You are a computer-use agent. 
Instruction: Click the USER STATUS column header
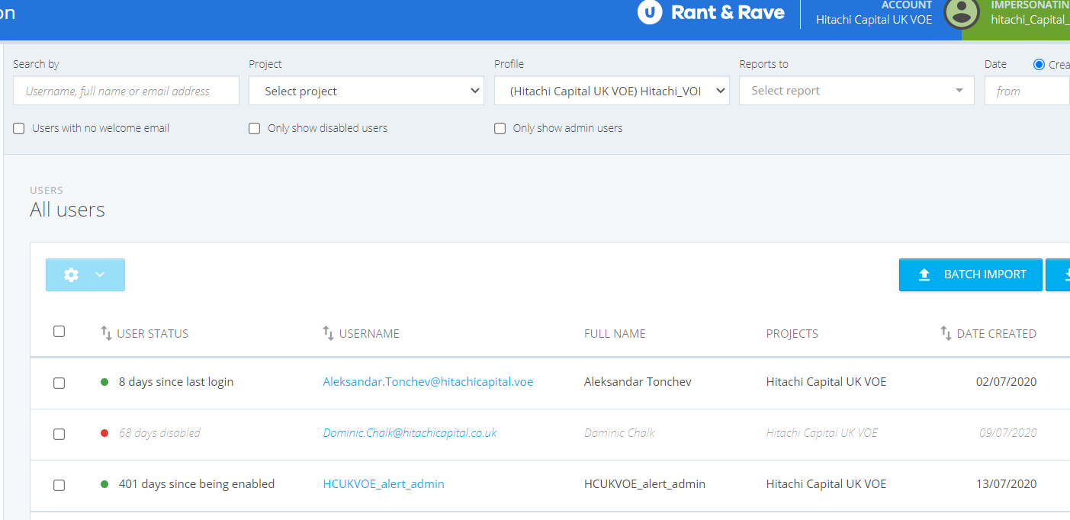point(153,334)
